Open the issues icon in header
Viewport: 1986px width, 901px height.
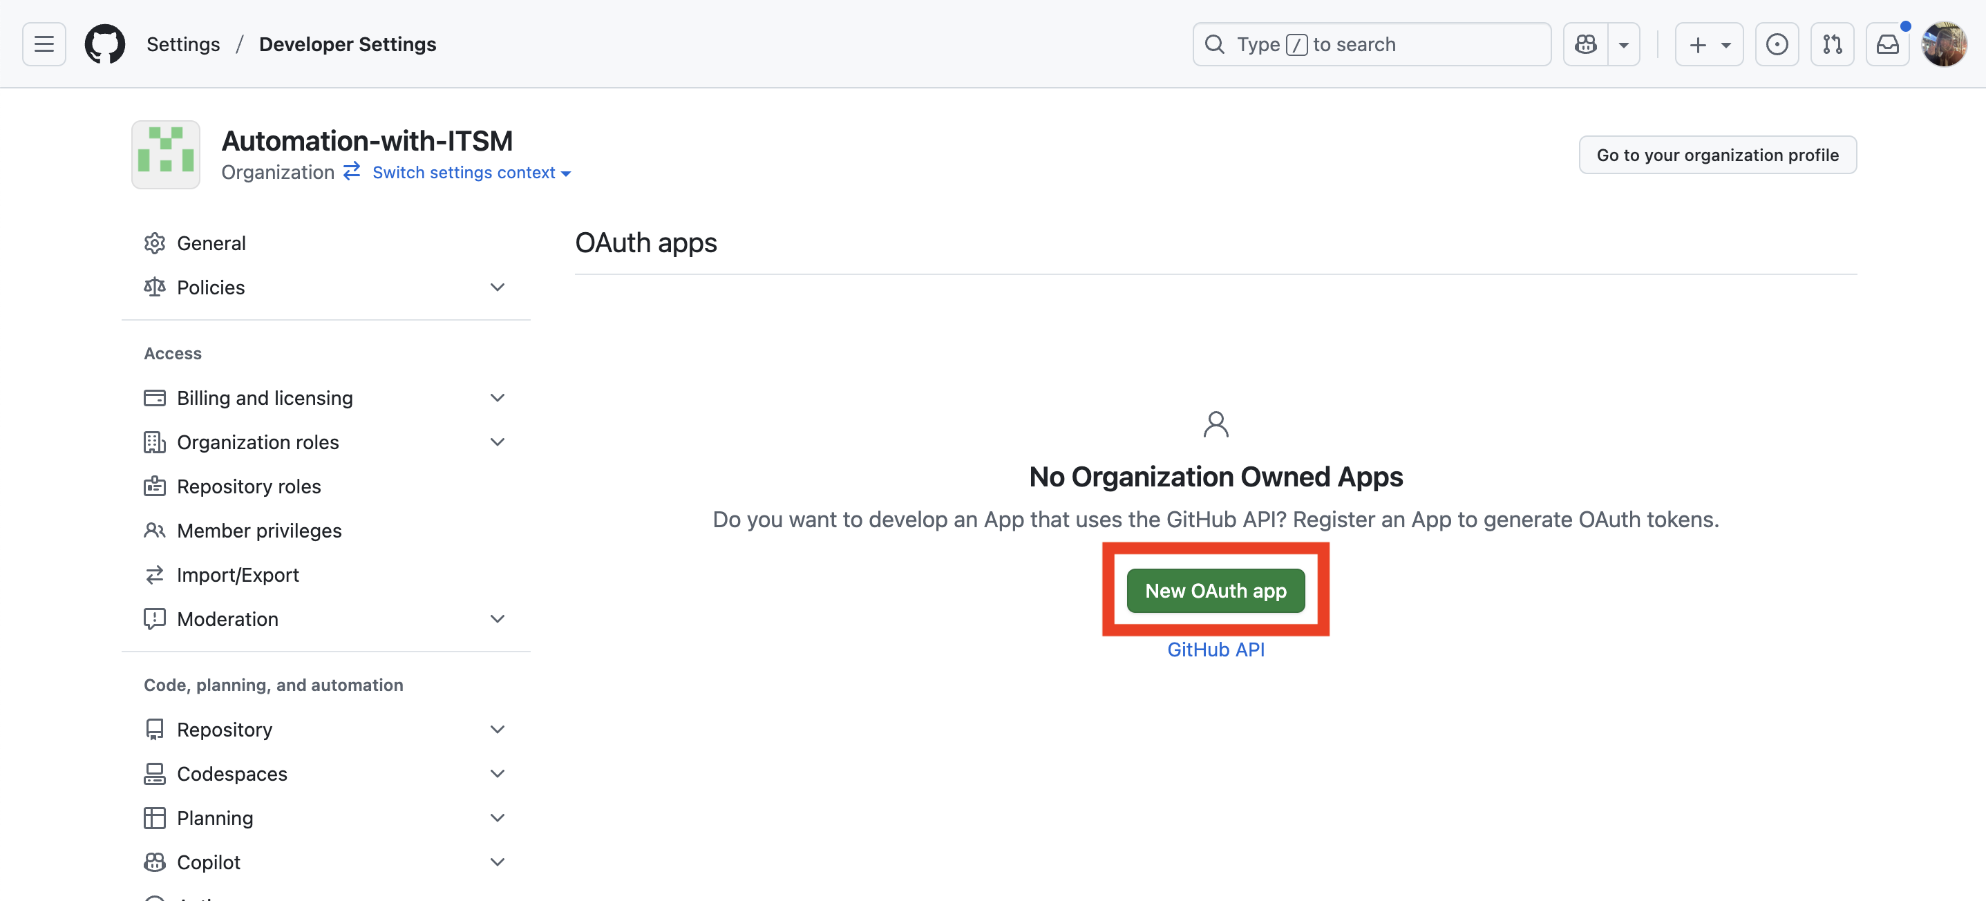tap(1777, 44)
